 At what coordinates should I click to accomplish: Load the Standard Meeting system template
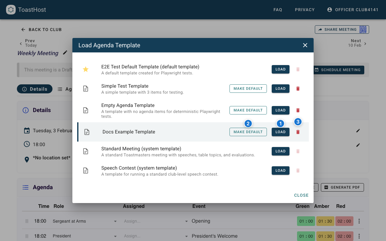(x=280, y=151)
